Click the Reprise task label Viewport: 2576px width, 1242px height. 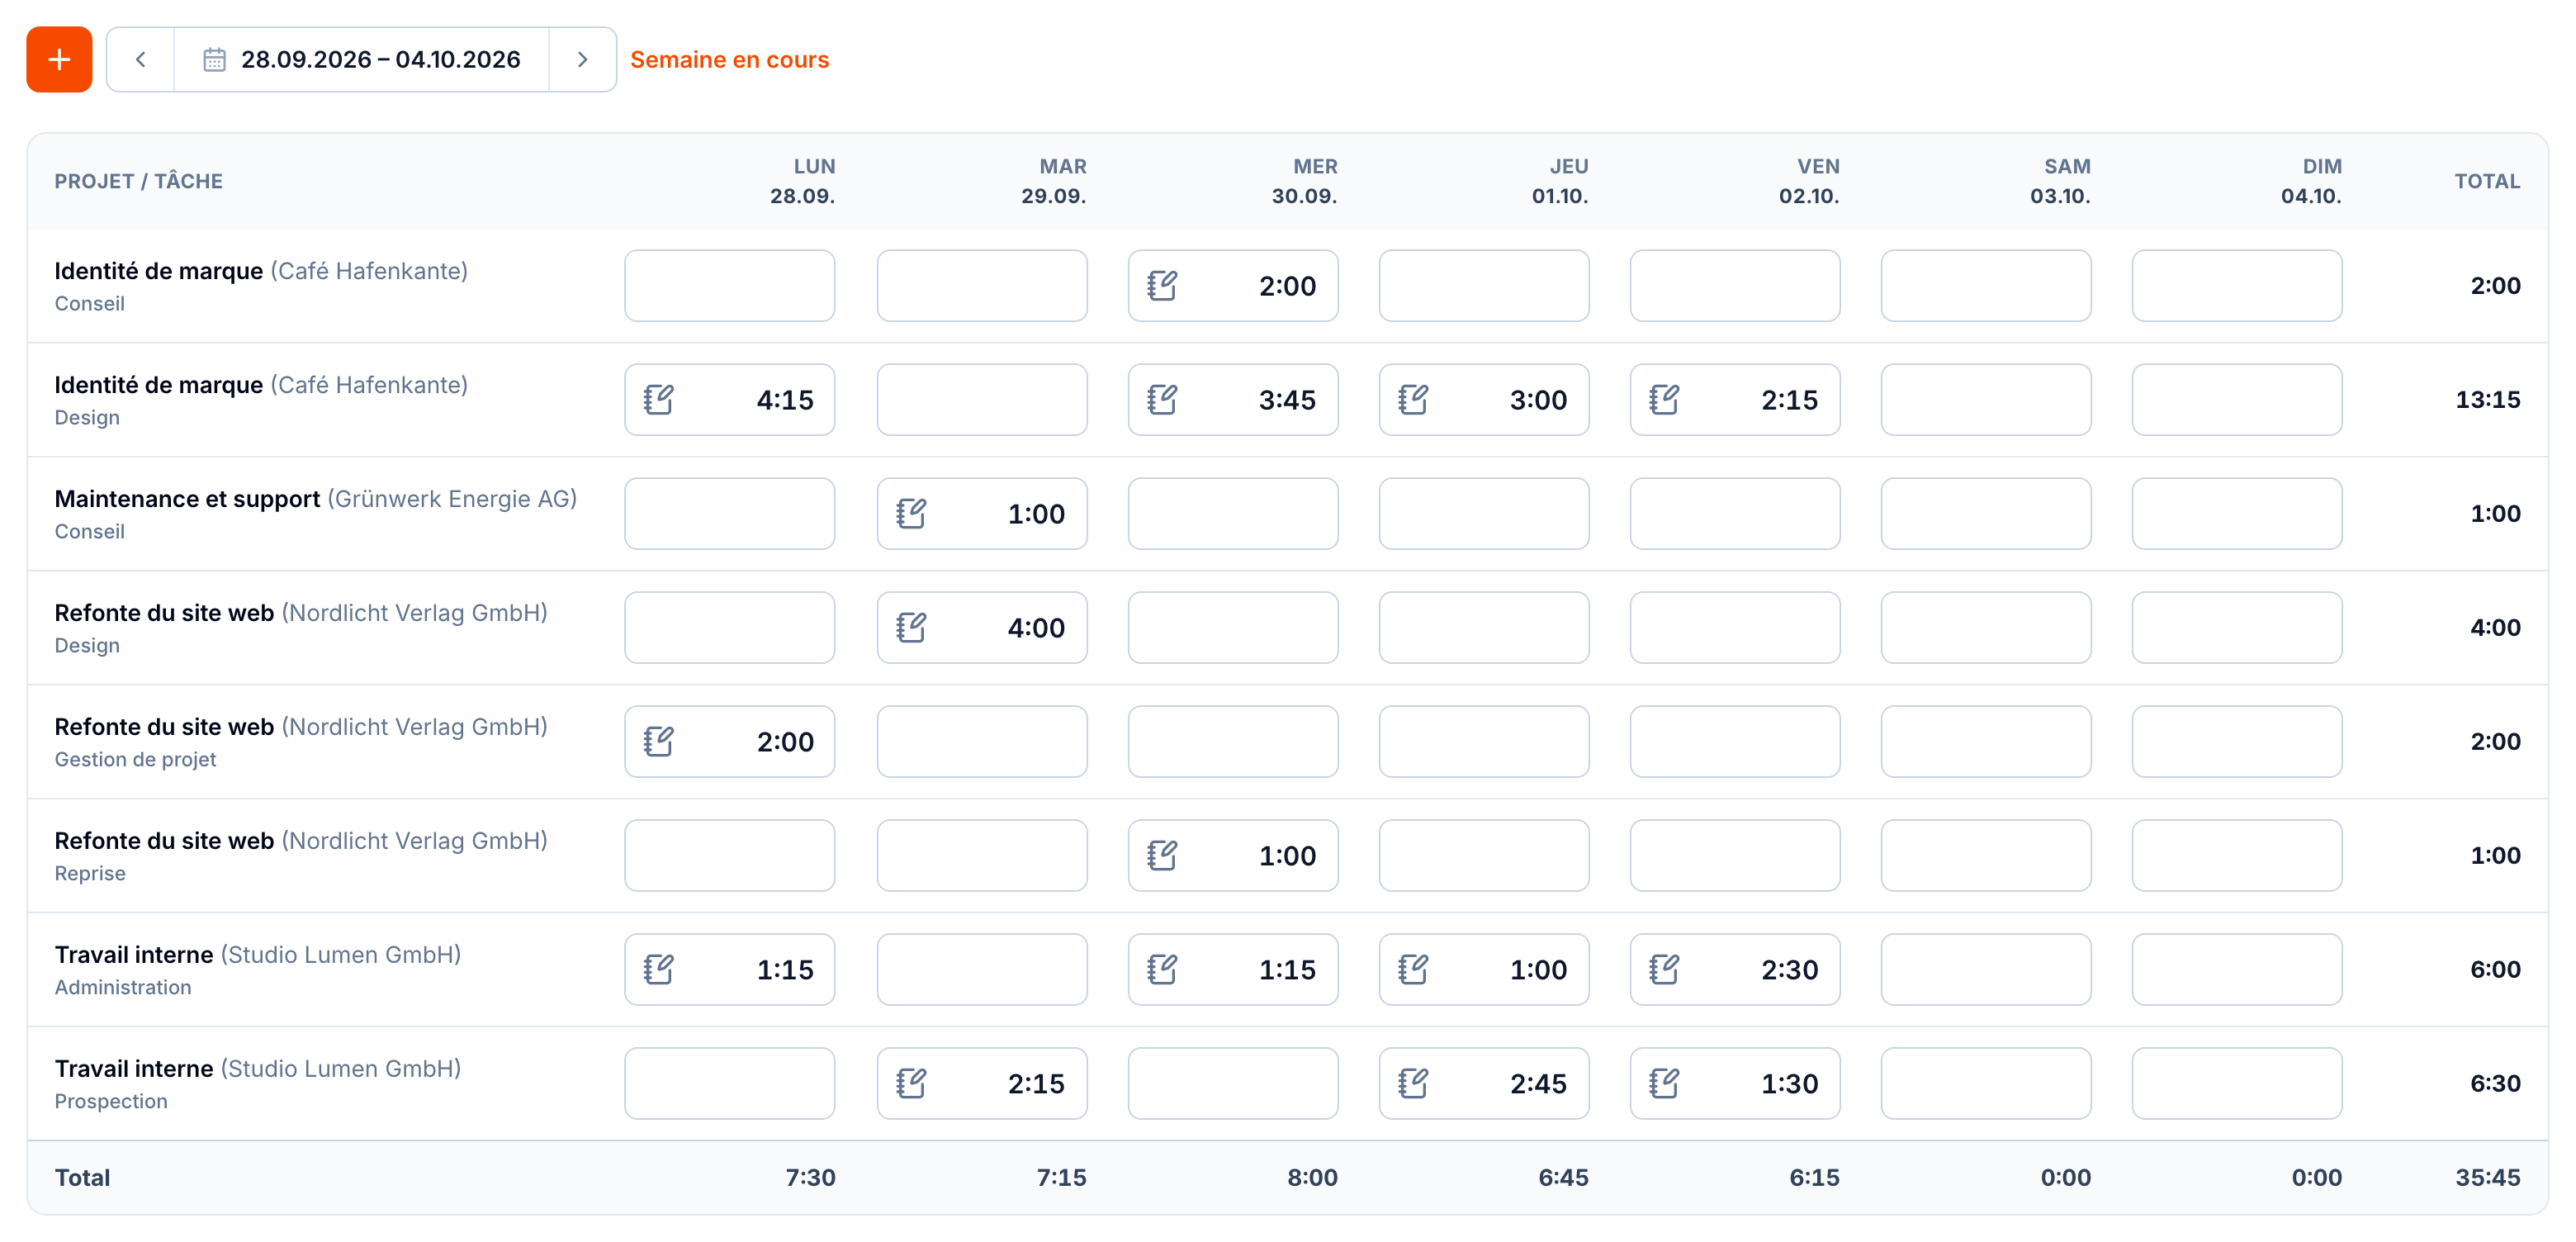tap(90, 874)
